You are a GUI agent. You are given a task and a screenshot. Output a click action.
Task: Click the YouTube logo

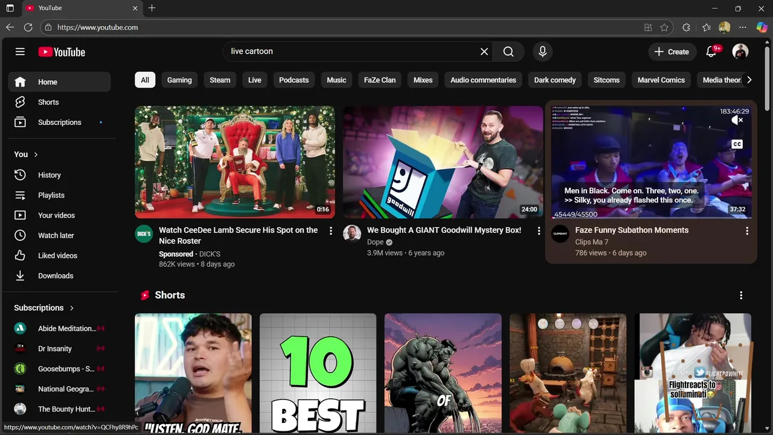point(62,52)
